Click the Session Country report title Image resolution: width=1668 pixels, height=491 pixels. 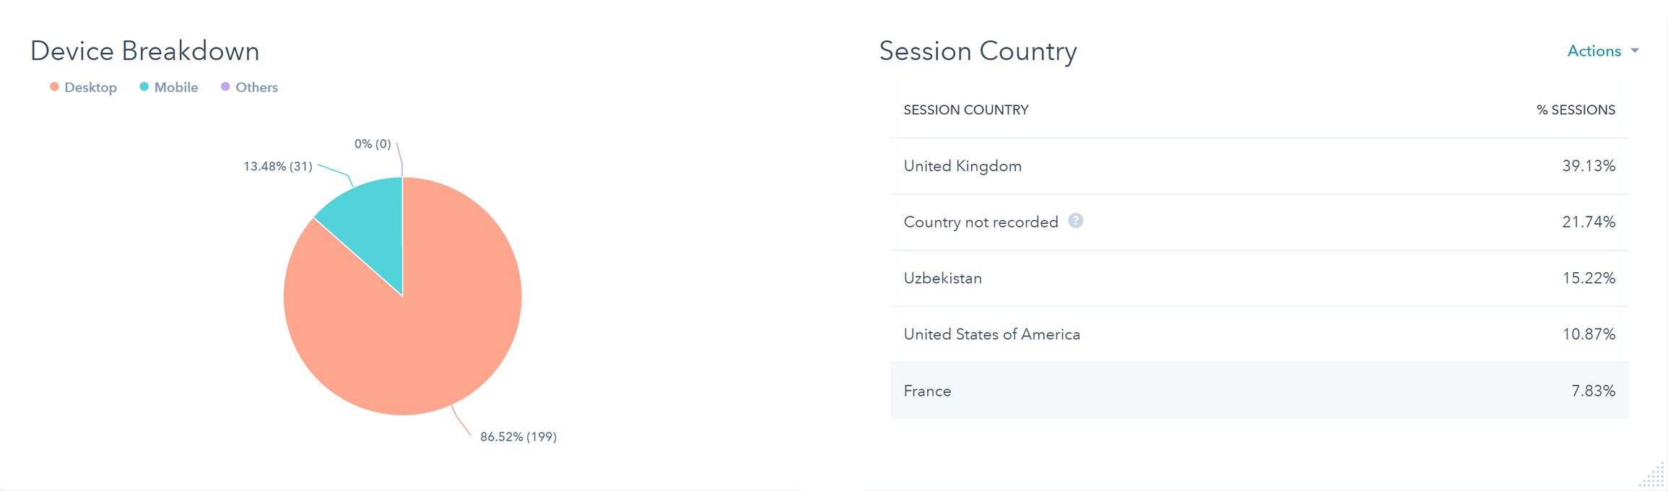pyautogui.click(x=978, y=51)
